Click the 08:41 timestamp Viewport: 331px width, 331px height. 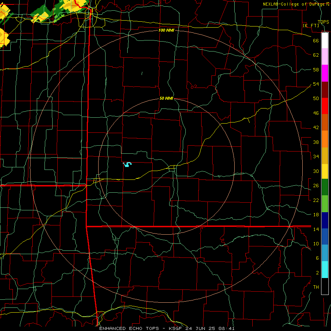pos(227,328)
